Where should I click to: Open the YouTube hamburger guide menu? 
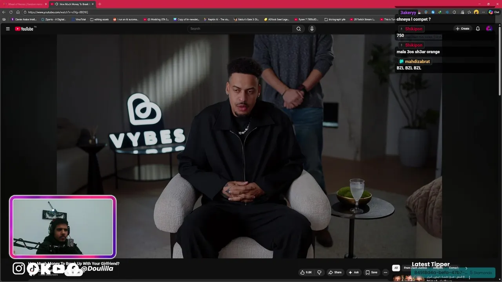(x=7, y=29)
